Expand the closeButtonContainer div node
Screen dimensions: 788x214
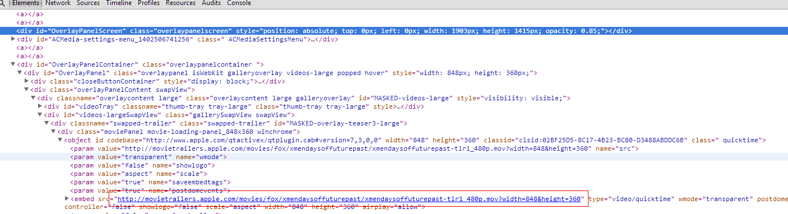coord(27,81)
